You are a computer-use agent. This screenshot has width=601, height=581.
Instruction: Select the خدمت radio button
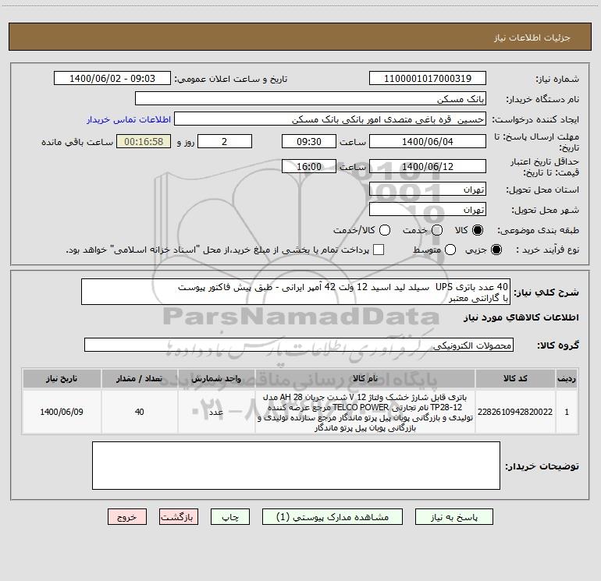pos(437,230)
